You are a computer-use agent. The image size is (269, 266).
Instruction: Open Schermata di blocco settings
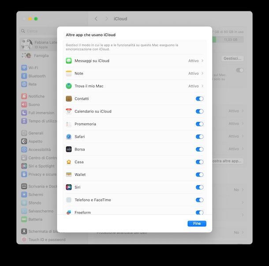(x=39, y=231)
